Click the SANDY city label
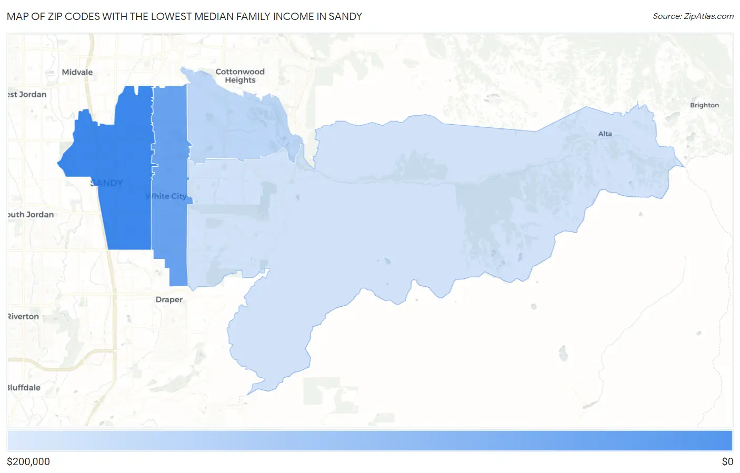This screenshot has height=473, width=740. pyautogui.click(x=107, y=183)
